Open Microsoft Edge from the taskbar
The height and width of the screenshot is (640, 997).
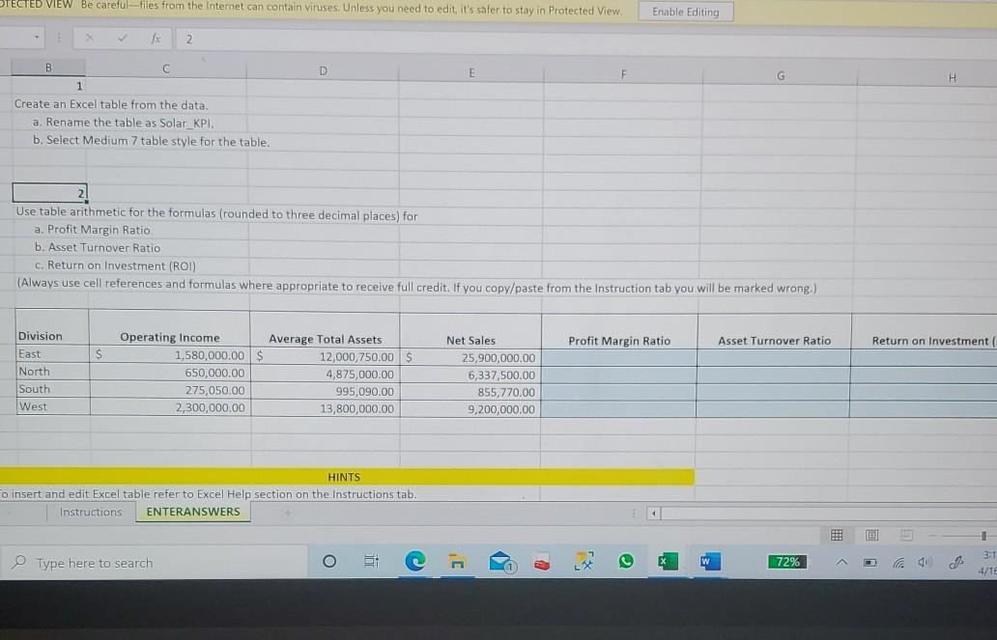click(414, 562)
